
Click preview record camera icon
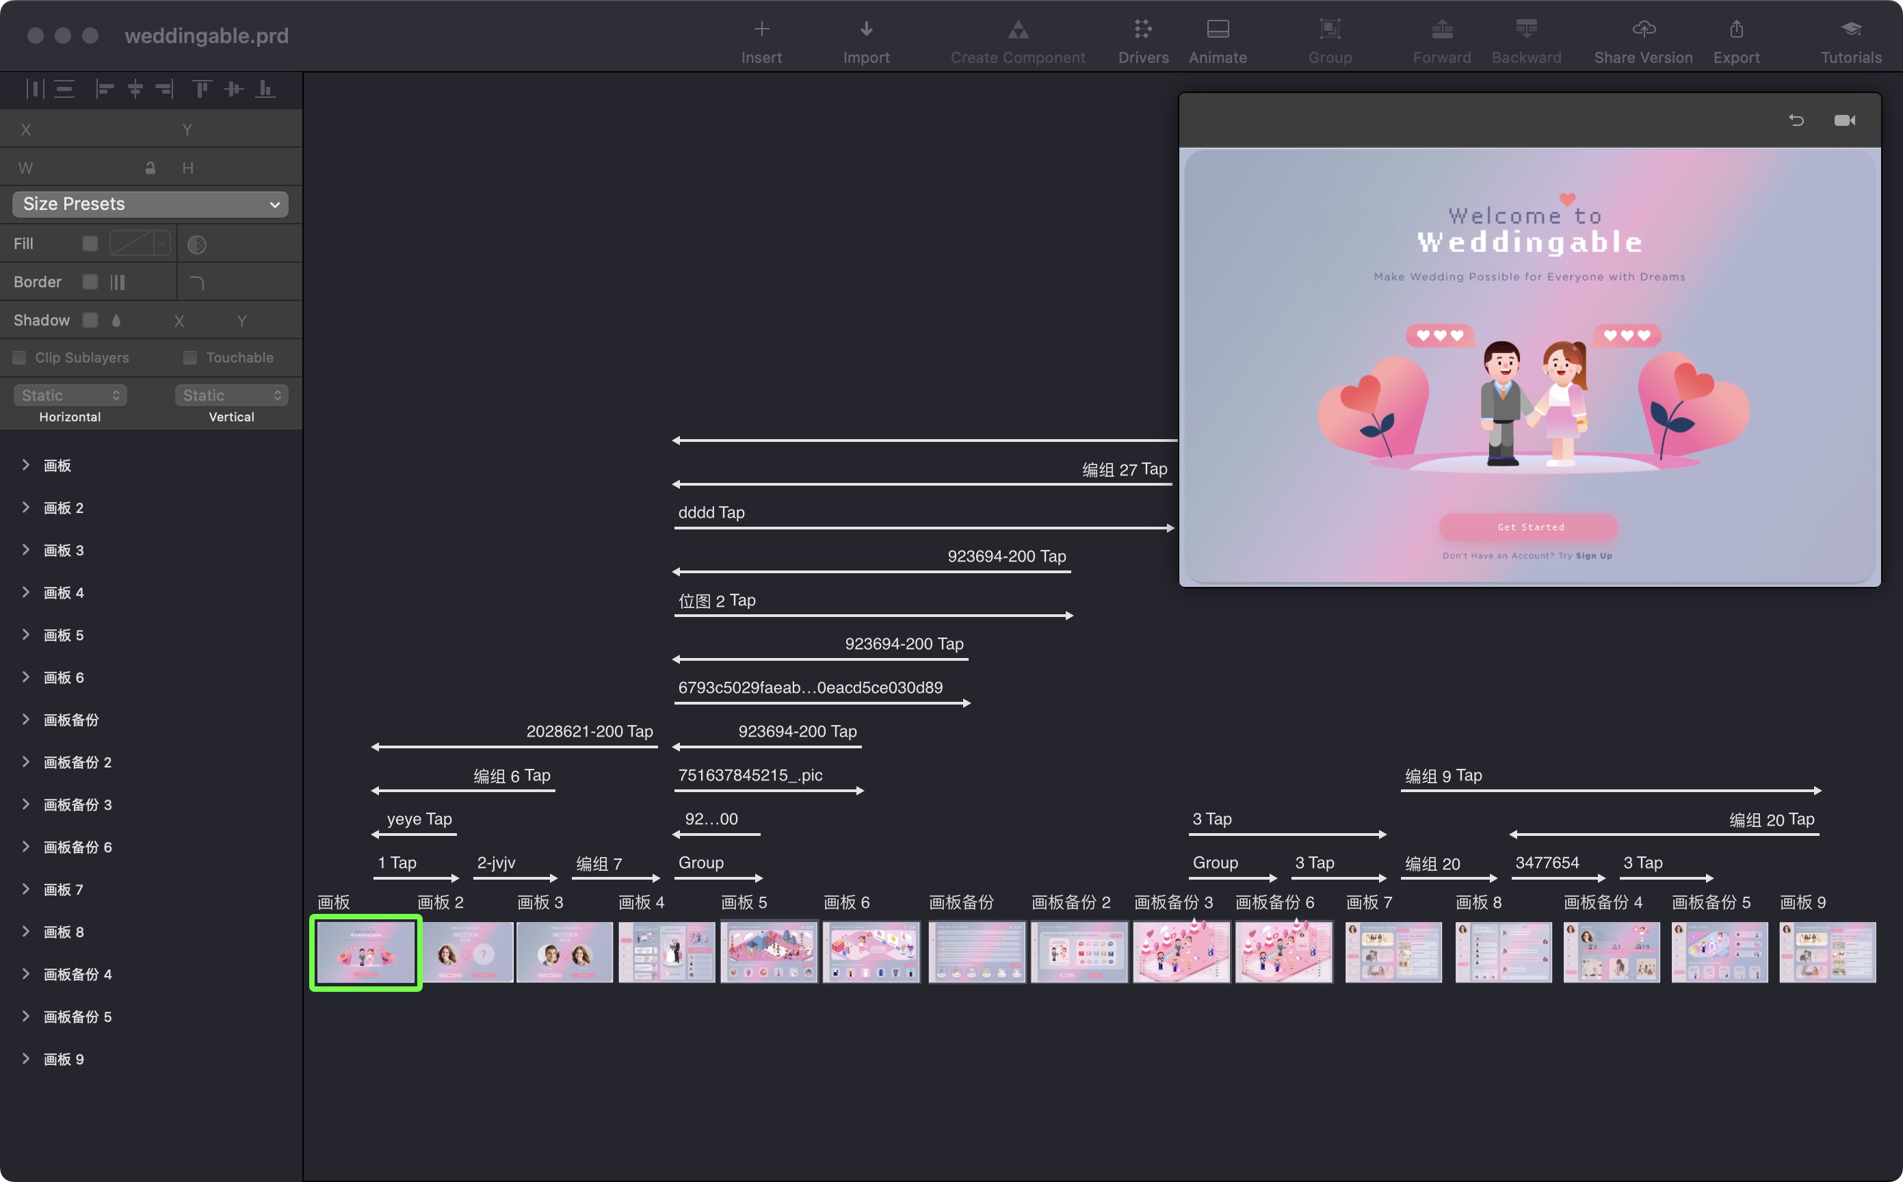1844,120
